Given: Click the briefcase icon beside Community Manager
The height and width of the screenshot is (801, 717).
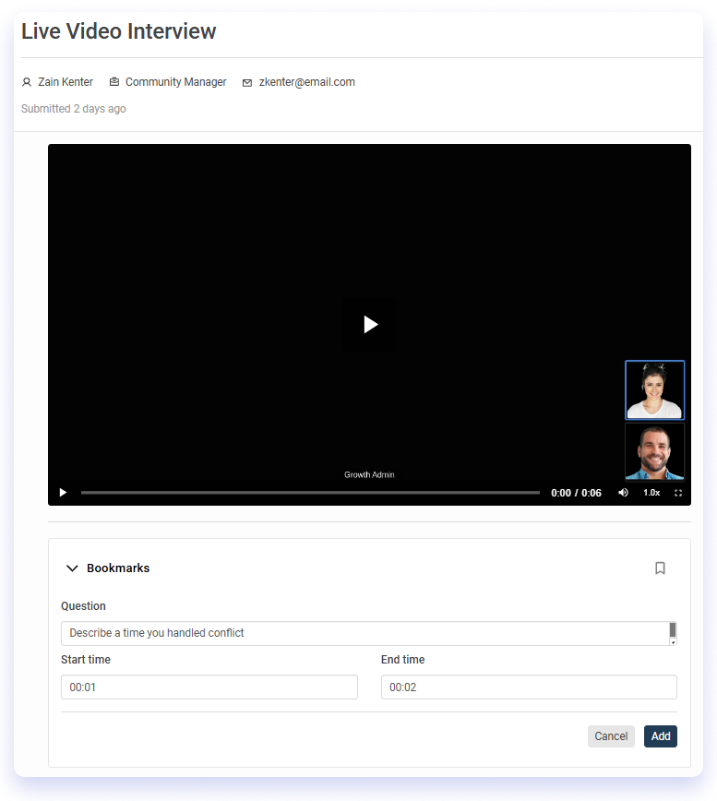Looking at the screenshot, I should click(114, 82).
